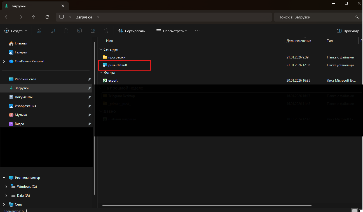Click the Paste clipboard icon
Viewport: 363px width, 212px height.
(66, 31)
